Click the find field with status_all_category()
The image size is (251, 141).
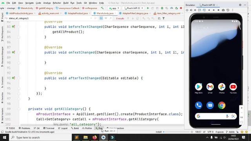click(x=48, y=18)
